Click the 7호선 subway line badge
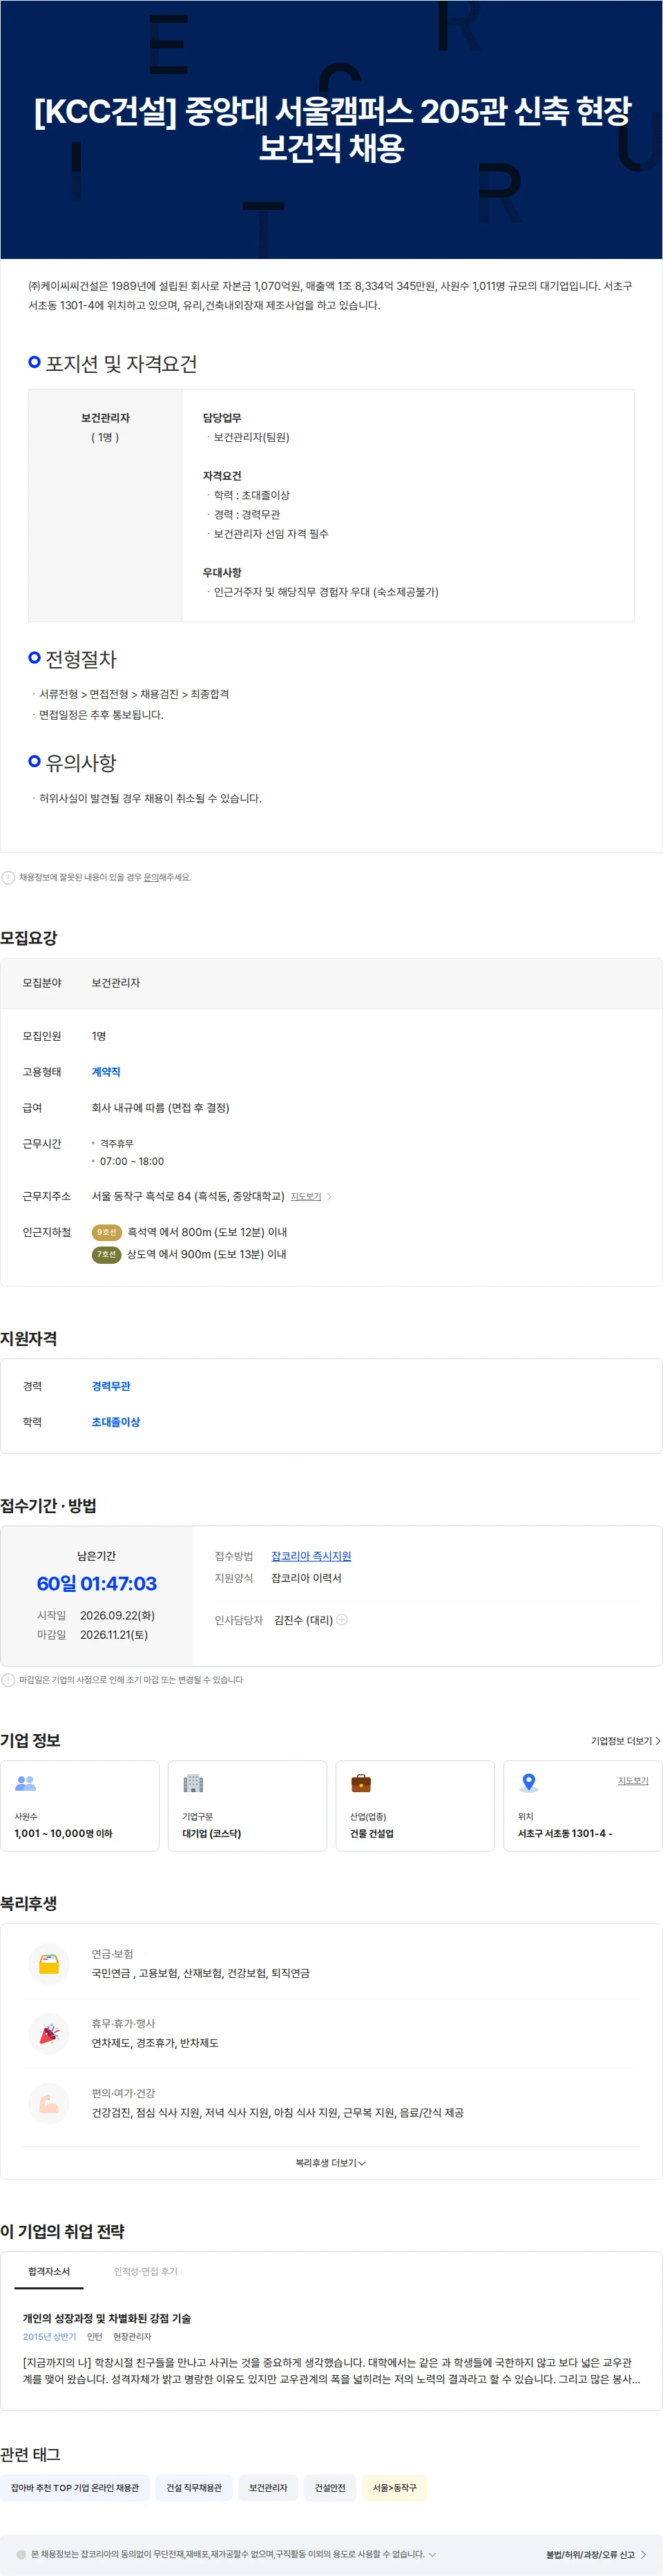663x2576 pixels. (x=106, y=1254)
